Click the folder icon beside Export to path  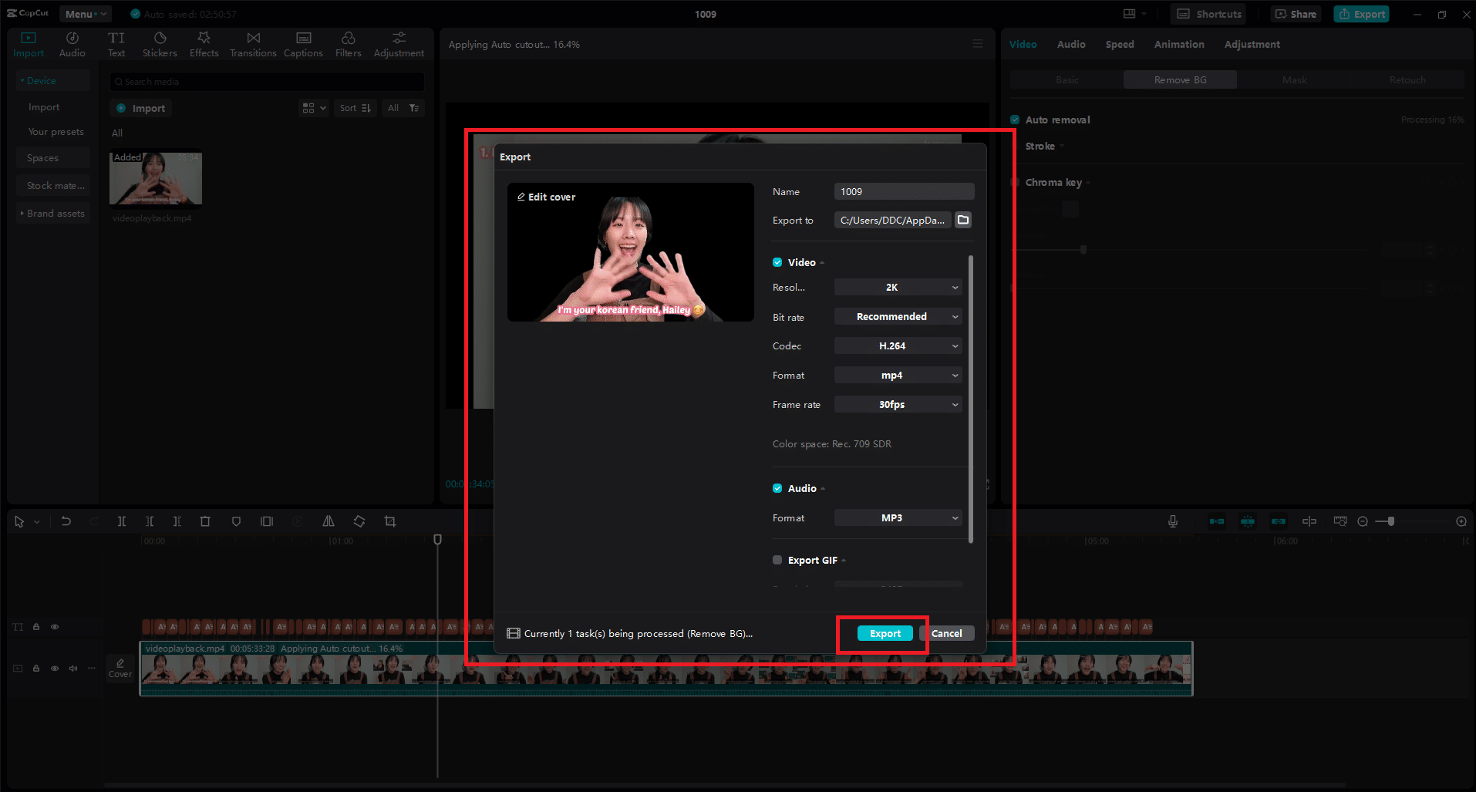pos(963,221)
